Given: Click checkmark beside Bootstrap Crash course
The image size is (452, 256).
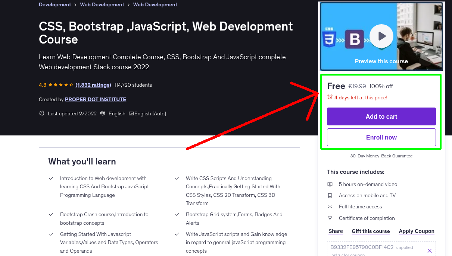Looking at the screenshot, I should pyautogui.click(x=51, y=215).
